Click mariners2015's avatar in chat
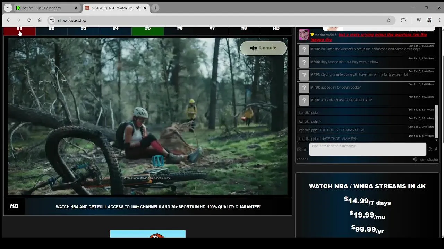Image resolution: width=444 pixels, height=249 pixels. tap(304, 35)
